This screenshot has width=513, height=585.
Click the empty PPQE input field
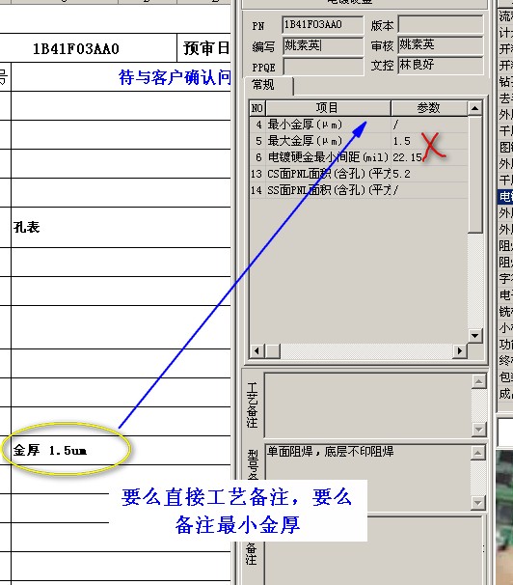pyautogui.click(x=323, y=68)
